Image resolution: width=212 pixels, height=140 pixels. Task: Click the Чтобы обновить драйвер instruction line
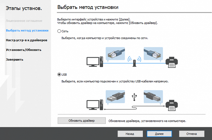[107, 23]
